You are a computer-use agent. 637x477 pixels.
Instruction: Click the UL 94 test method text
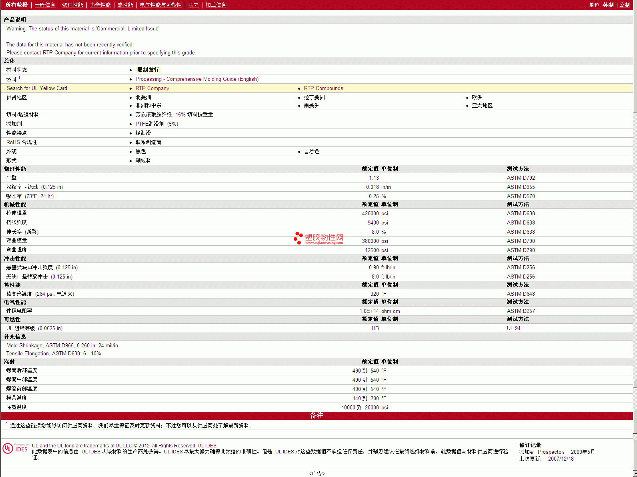point(513,329)
